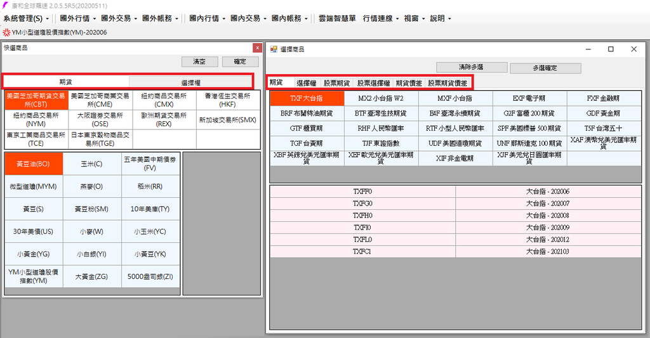Open the 國內帳務 menu
This screenshot has width=650, height=338.
(x=289, y=18)
